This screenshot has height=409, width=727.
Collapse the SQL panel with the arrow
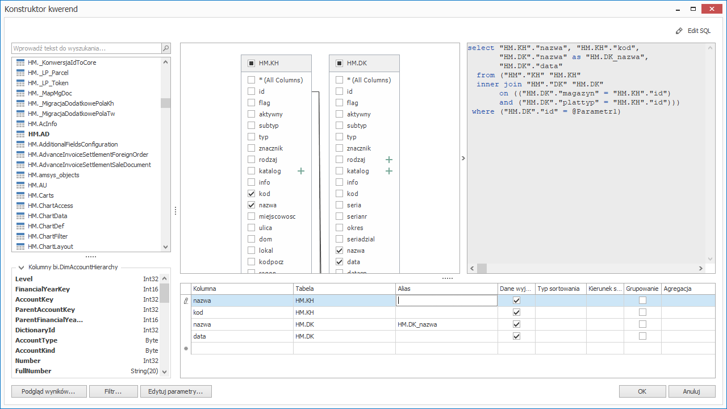[463, 158]
